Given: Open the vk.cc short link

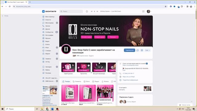Looking at the screenshot, I should [x=129, y=77].
